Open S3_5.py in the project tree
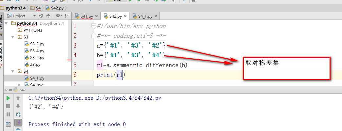This screenshot has width=342, height=131. point(34,58)
